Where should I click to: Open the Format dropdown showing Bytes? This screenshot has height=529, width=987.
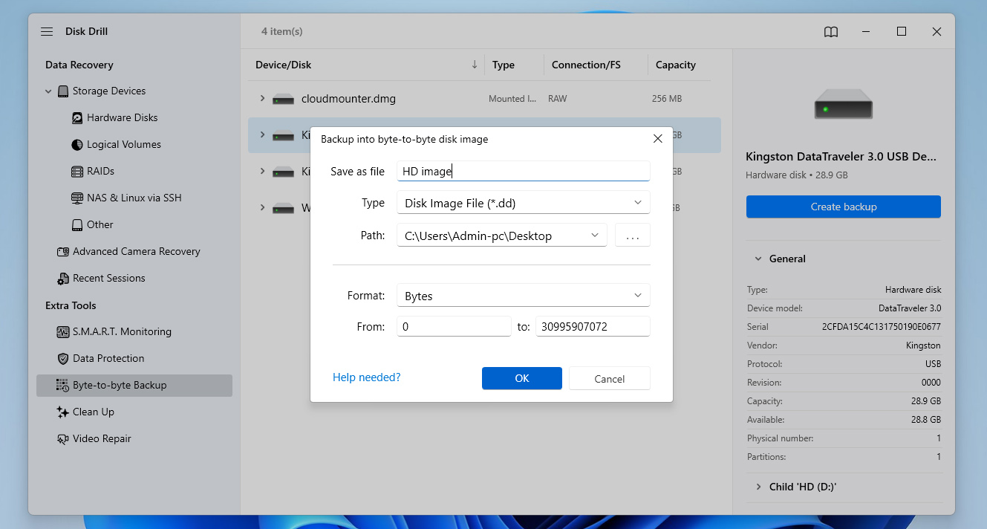pyautogui.click(x=524, y=296)
